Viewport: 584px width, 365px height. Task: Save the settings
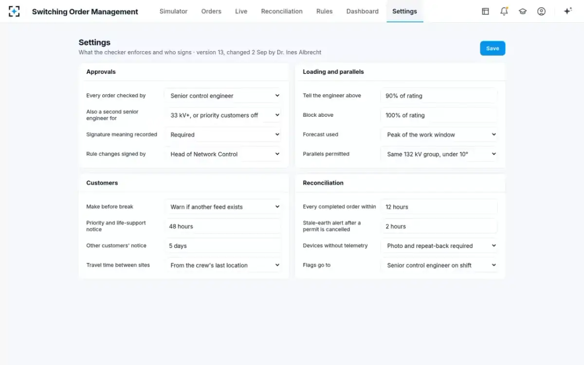click(493, 48)
